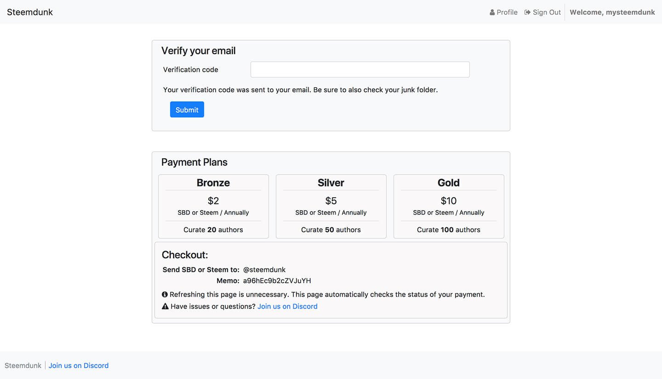Screen dimensions: 662x379
Task: Click the Steemdunk brand logo in header
Action: (x=30, y=12)
